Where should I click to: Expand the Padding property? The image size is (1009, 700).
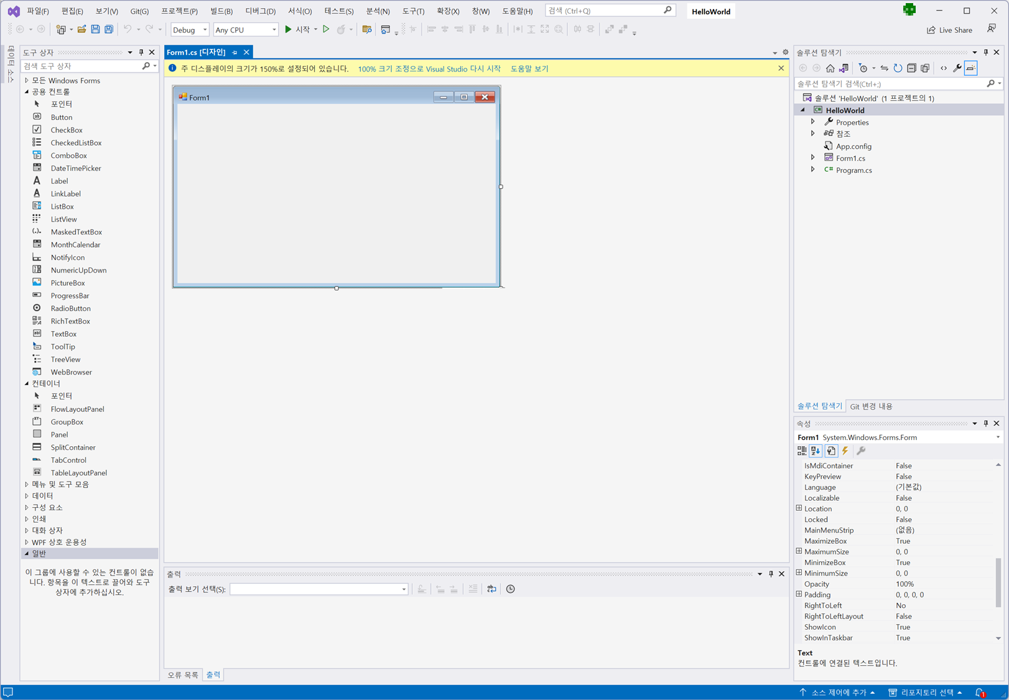click(799, 594)
